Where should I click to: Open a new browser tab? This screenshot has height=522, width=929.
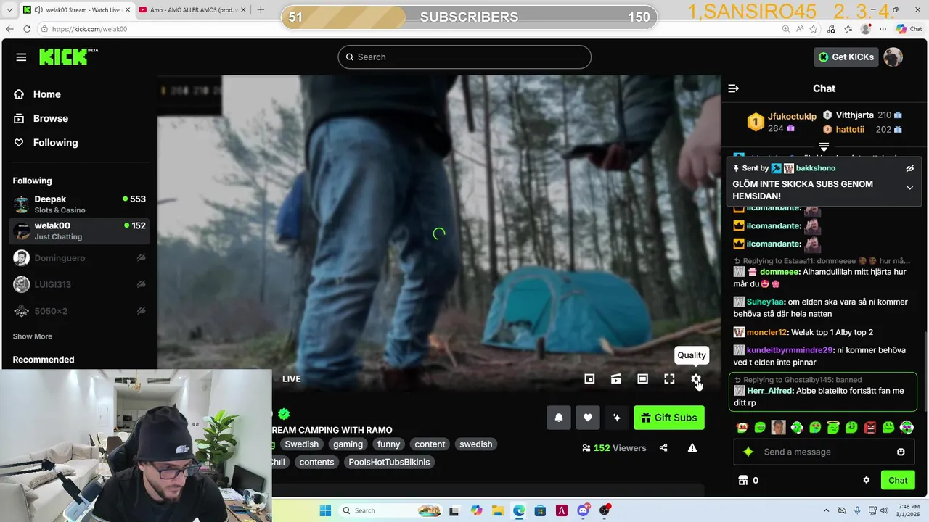(x=261, y=10)
